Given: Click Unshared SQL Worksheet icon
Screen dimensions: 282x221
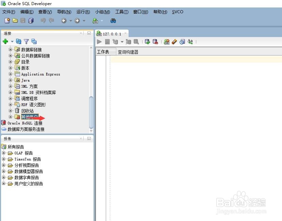Looking at the screenshot, I should click(x=167, y=42).
